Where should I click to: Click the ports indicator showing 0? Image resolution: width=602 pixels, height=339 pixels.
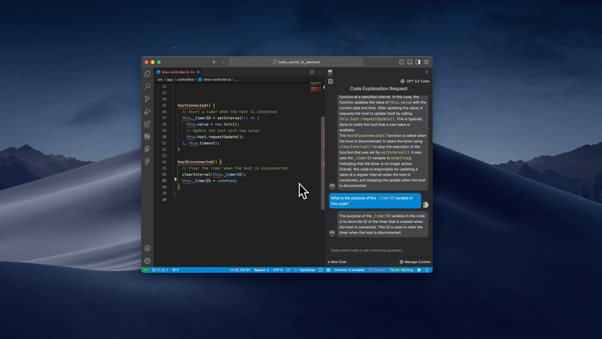(x=175, y=270)
